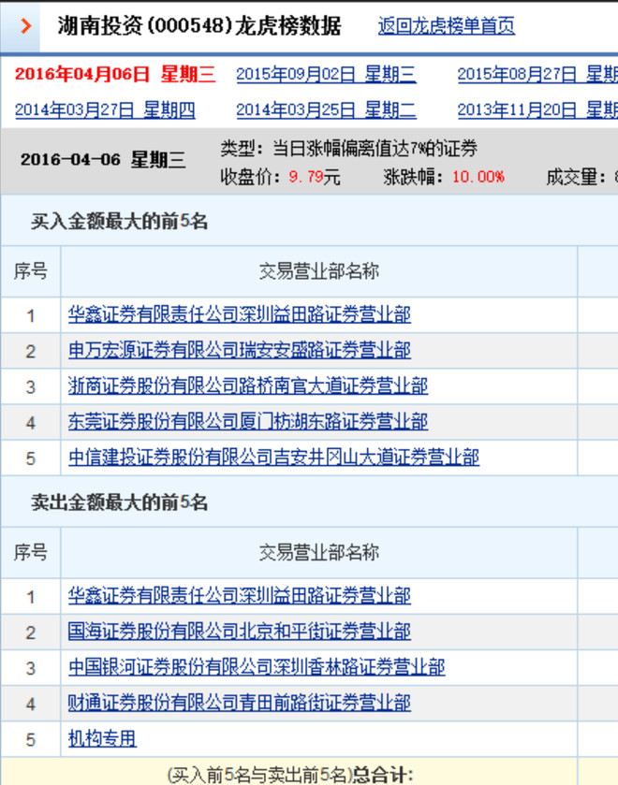
Task: Click 类型: 当日涨幅偏离值达7%的证券 text
Action: [x=349, y=148]
